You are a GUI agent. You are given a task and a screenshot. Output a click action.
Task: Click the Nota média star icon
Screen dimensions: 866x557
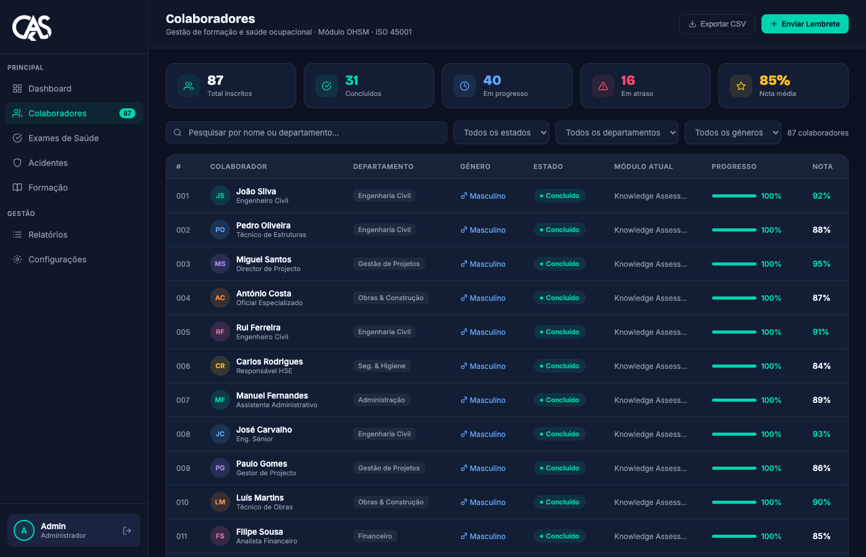pos(741,86)
